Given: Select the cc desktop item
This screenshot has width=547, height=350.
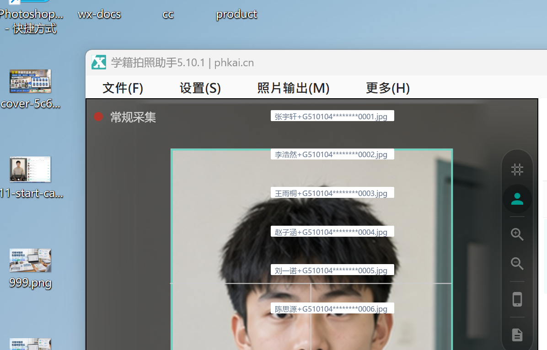Looking at the screenshot, I should pos(168,15).
